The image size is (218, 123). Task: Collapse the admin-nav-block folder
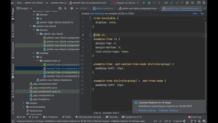30,26
